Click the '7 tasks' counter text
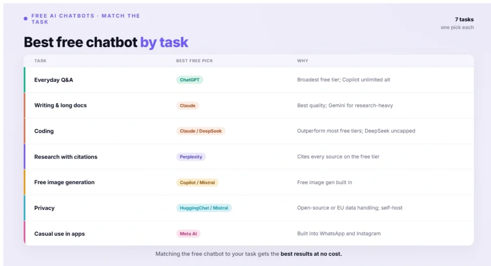This screenshot has width=491, height=266. point(464,19)
